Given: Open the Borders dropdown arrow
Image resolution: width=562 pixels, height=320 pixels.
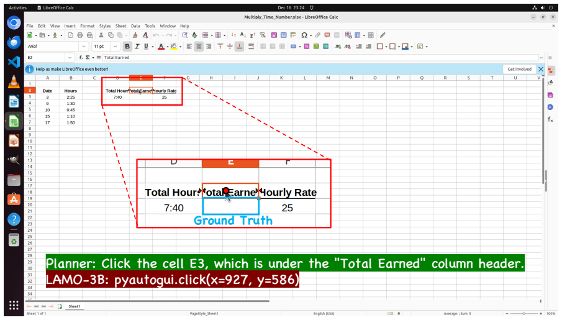Looking at the screenshot, I should tap(386, 47).
